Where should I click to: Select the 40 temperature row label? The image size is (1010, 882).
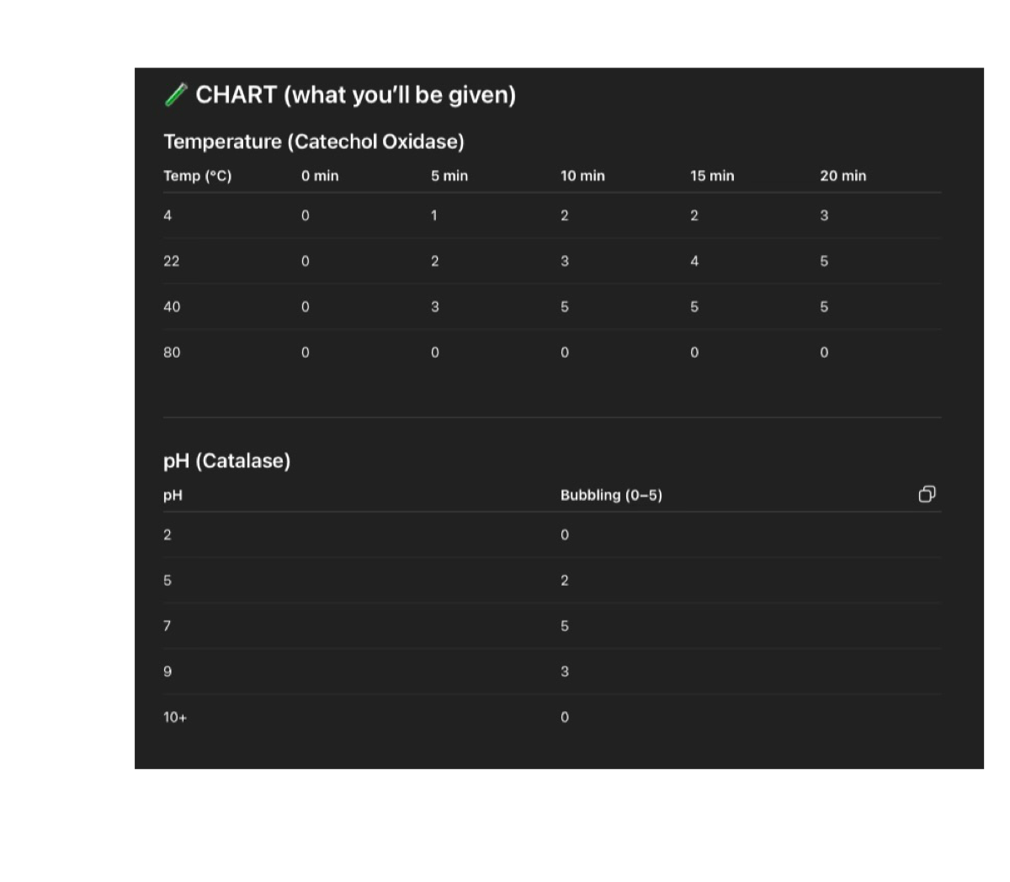pyautogui.click(x=172, y=307)
